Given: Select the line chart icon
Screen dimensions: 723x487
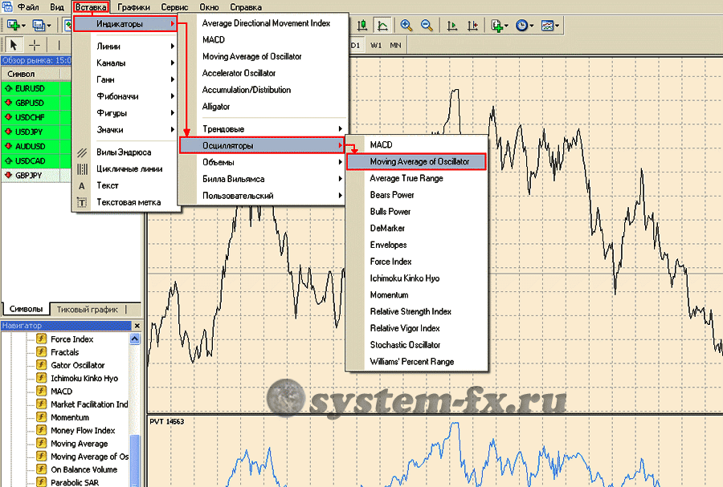Looking at the screenshot, I should 383,26.
